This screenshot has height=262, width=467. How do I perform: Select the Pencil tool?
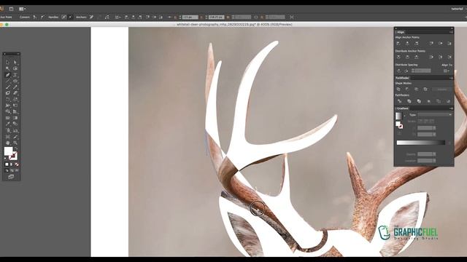15,87
